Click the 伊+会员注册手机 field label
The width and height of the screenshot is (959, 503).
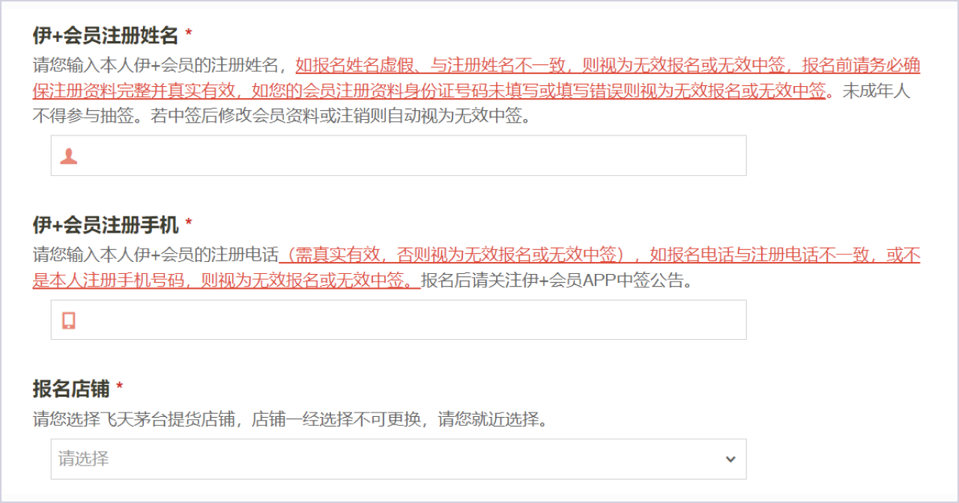click(x=106, y=224)
